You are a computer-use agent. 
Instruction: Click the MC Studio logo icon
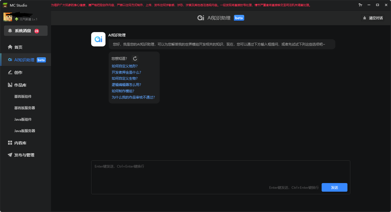(x=5, y=5)
